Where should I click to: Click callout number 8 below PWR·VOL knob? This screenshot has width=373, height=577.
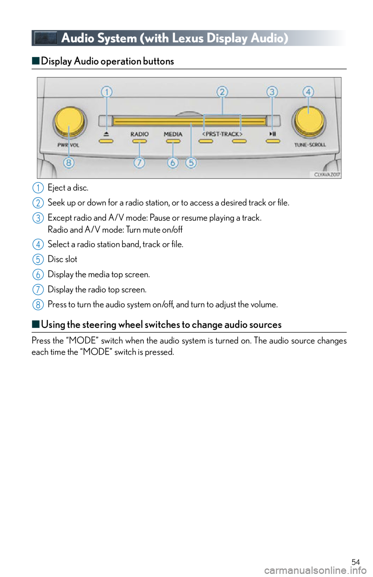69,162
